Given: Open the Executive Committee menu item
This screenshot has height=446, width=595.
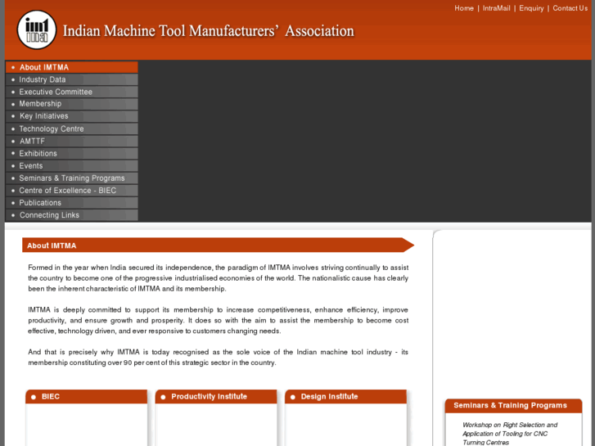Looking at the screenshot, I should pyautogui.click(x=72, y=92).
